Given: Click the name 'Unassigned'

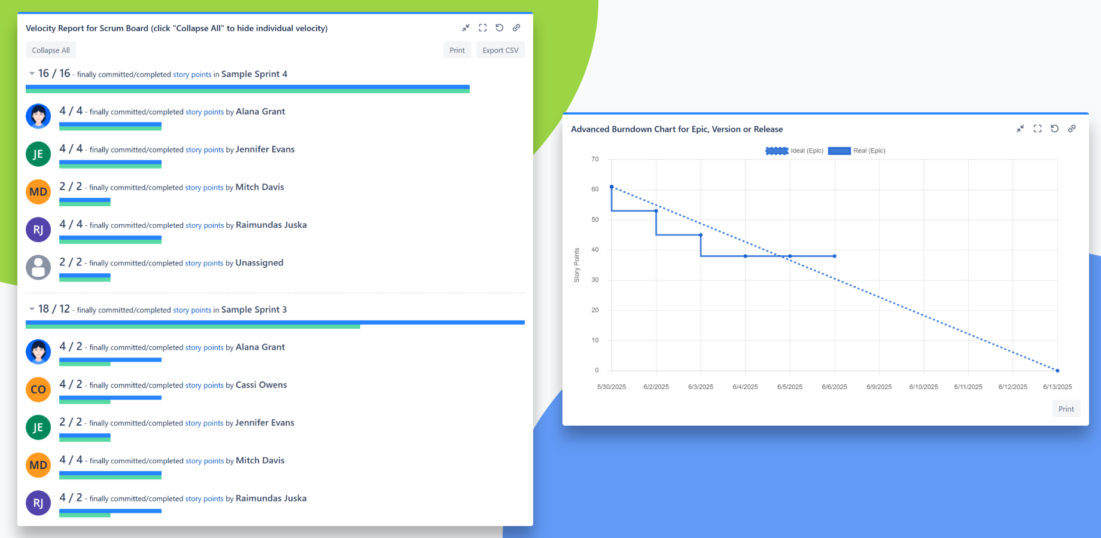Looking at the screenshot, I should click(x=260, y=263).
